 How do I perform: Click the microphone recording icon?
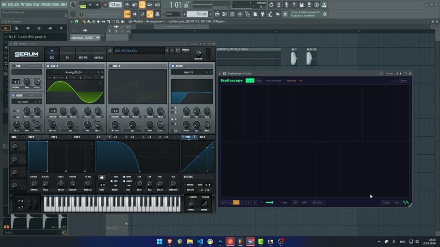tap(286, 5)
